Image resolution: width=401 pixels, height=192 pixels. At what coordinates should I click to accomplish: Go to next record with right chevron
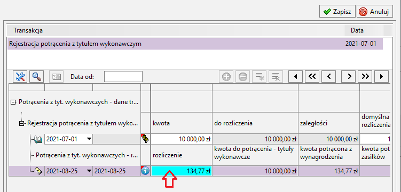pos(349,76)
